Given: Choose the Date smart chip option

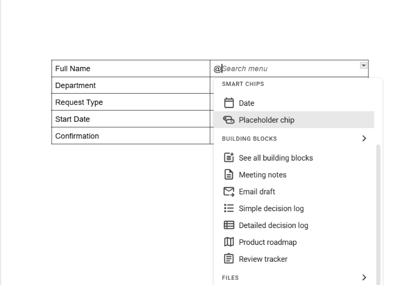Looking at the screenshot, I should [x=294, y=103].
